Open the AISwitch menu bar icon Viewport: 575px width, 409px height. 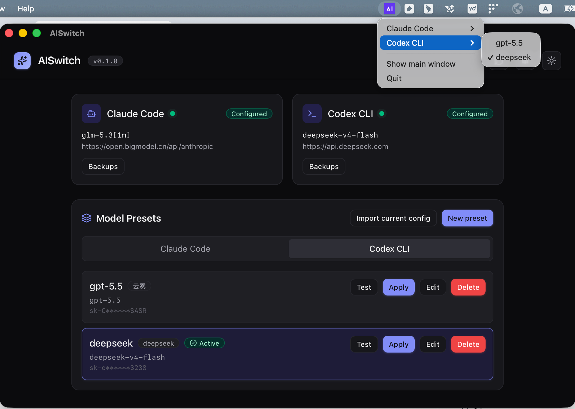point(390,9)
